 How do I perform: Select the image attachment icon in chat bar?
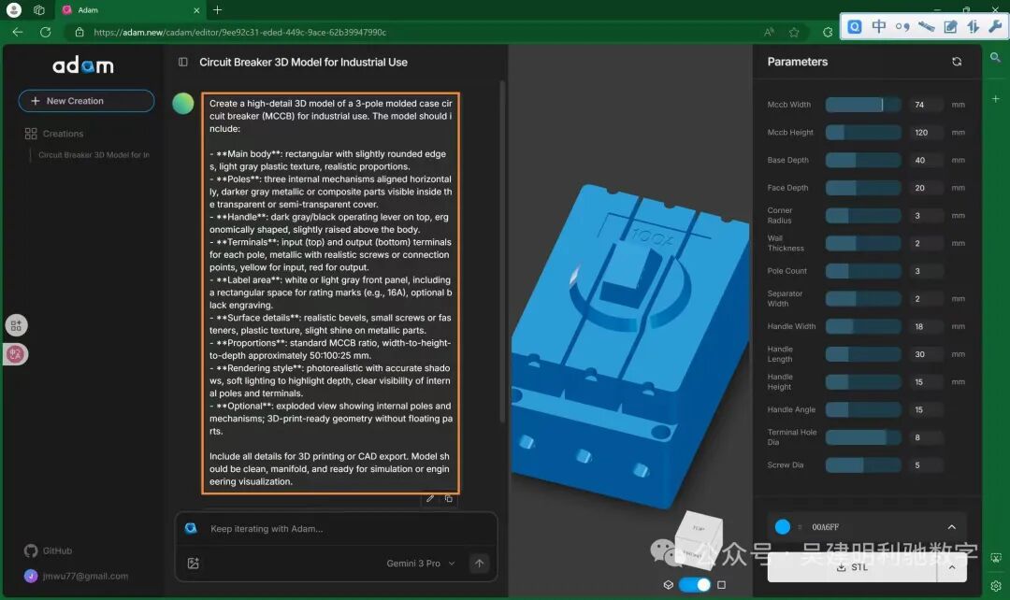(x=194, y=563)
